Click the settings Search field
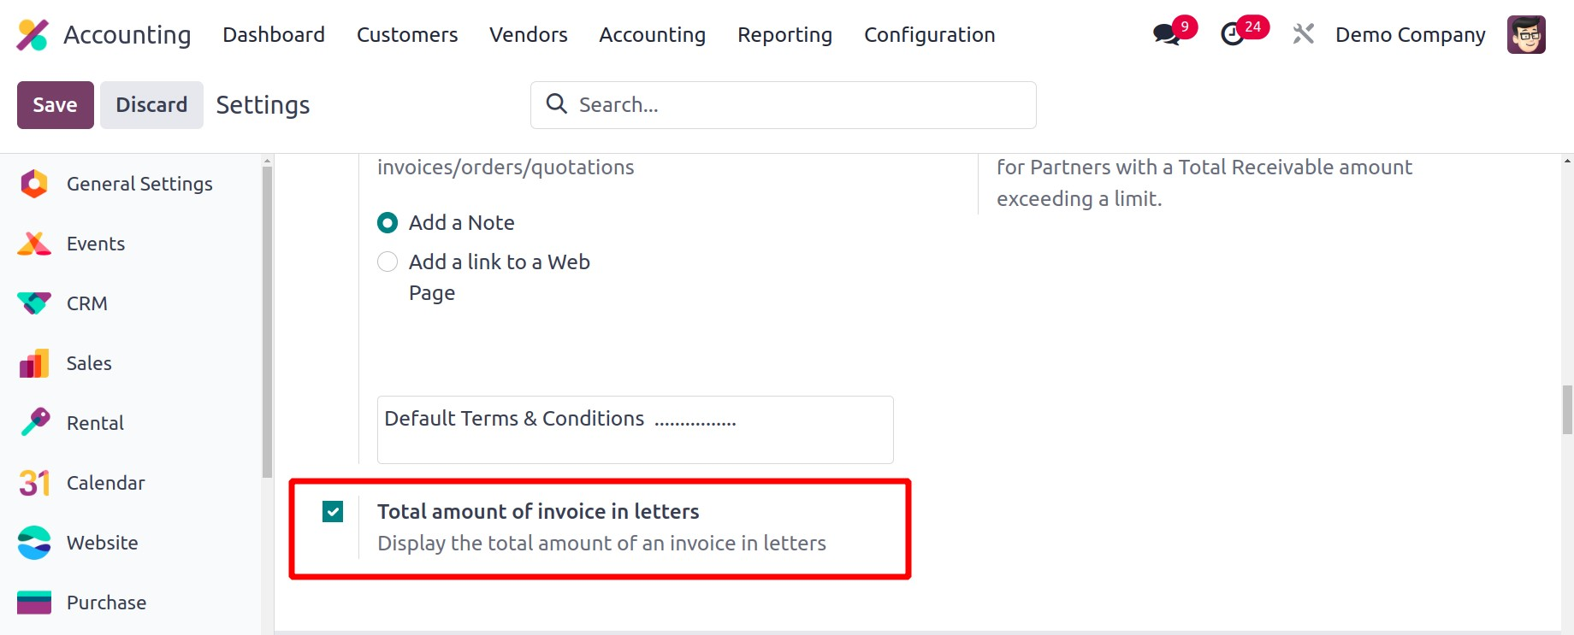1574x635 pixels. click(x=796, y=105)
